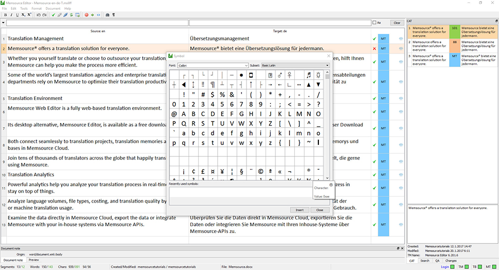This screenshot has width=499, height=270.
Task: Select the © symbol in the character grid
Action: (261, 172)
